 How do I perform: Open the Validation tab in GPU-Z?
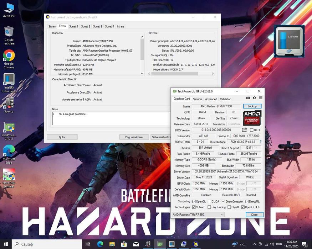pos(226,99)
